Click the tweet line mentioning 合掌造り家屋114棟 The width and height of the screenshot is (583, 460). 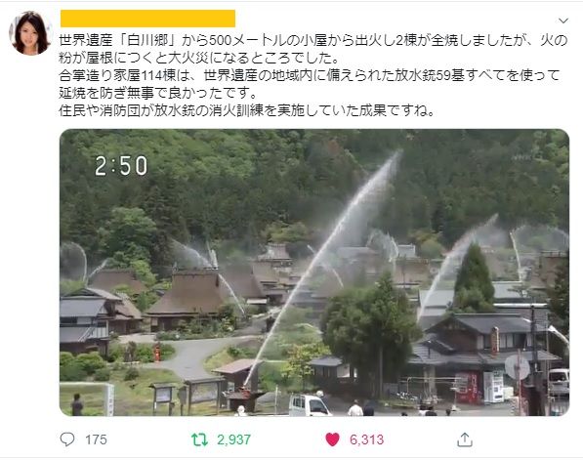pyautogui.click(x=309, y=75)
